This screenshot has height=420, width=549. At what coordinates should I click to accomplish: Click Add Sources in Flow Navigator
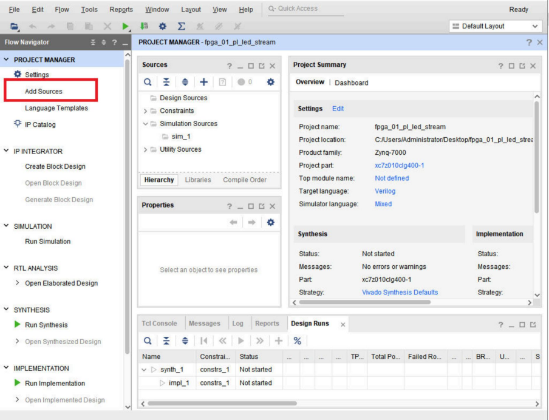point(44,92)
